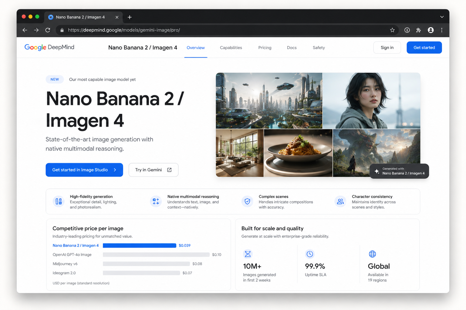
Task: Click the Sign in button
Action: point(387,48)
